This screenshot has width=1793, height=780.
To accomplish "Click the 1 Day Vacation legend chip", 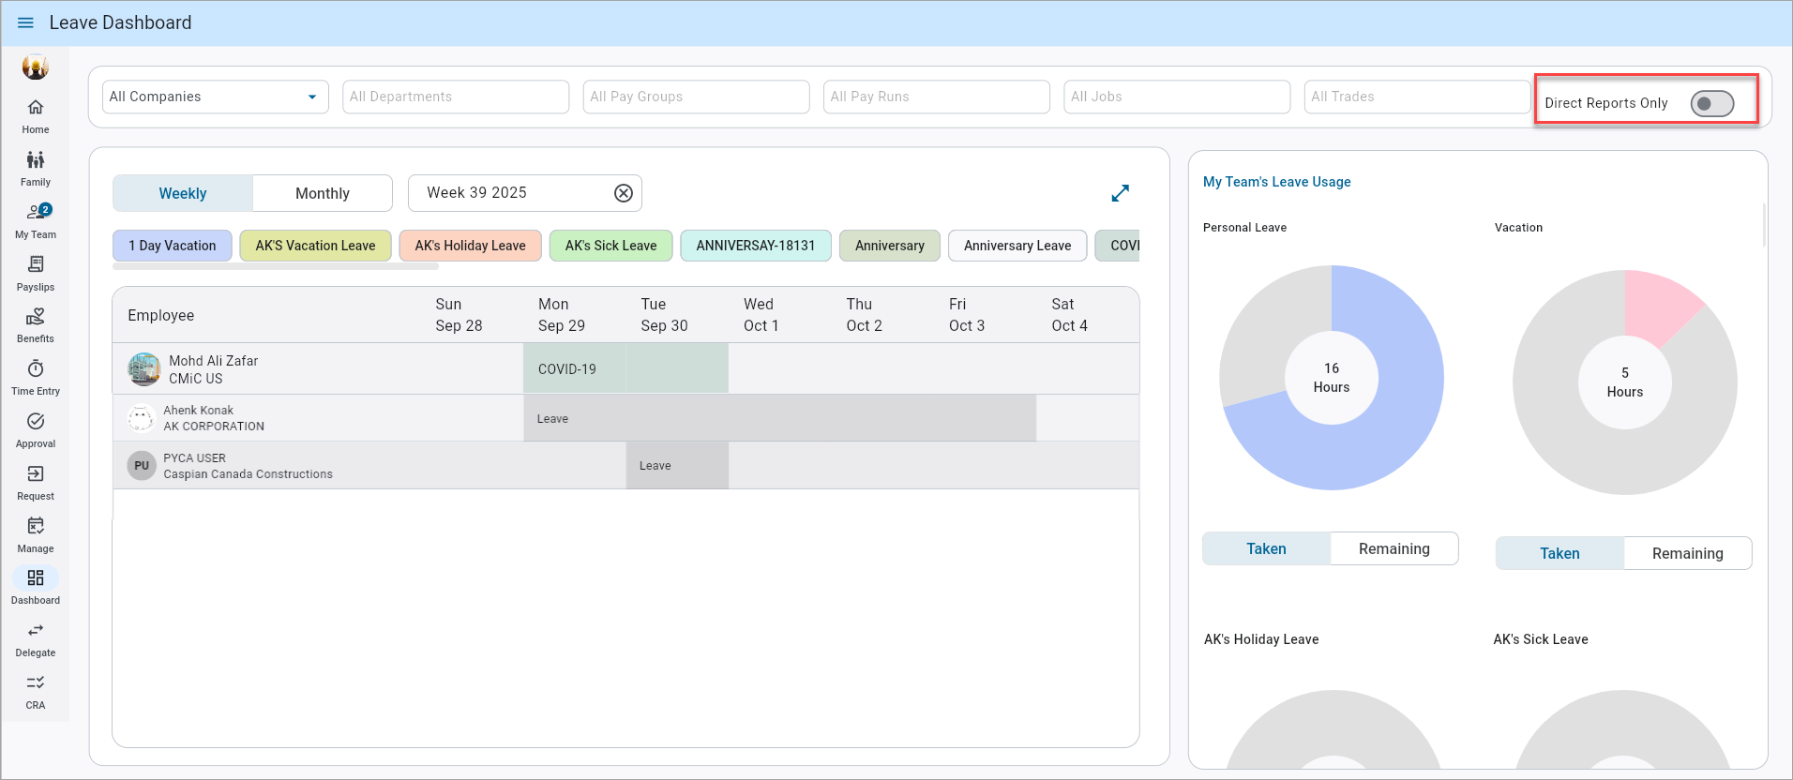I will coord(173,246).
